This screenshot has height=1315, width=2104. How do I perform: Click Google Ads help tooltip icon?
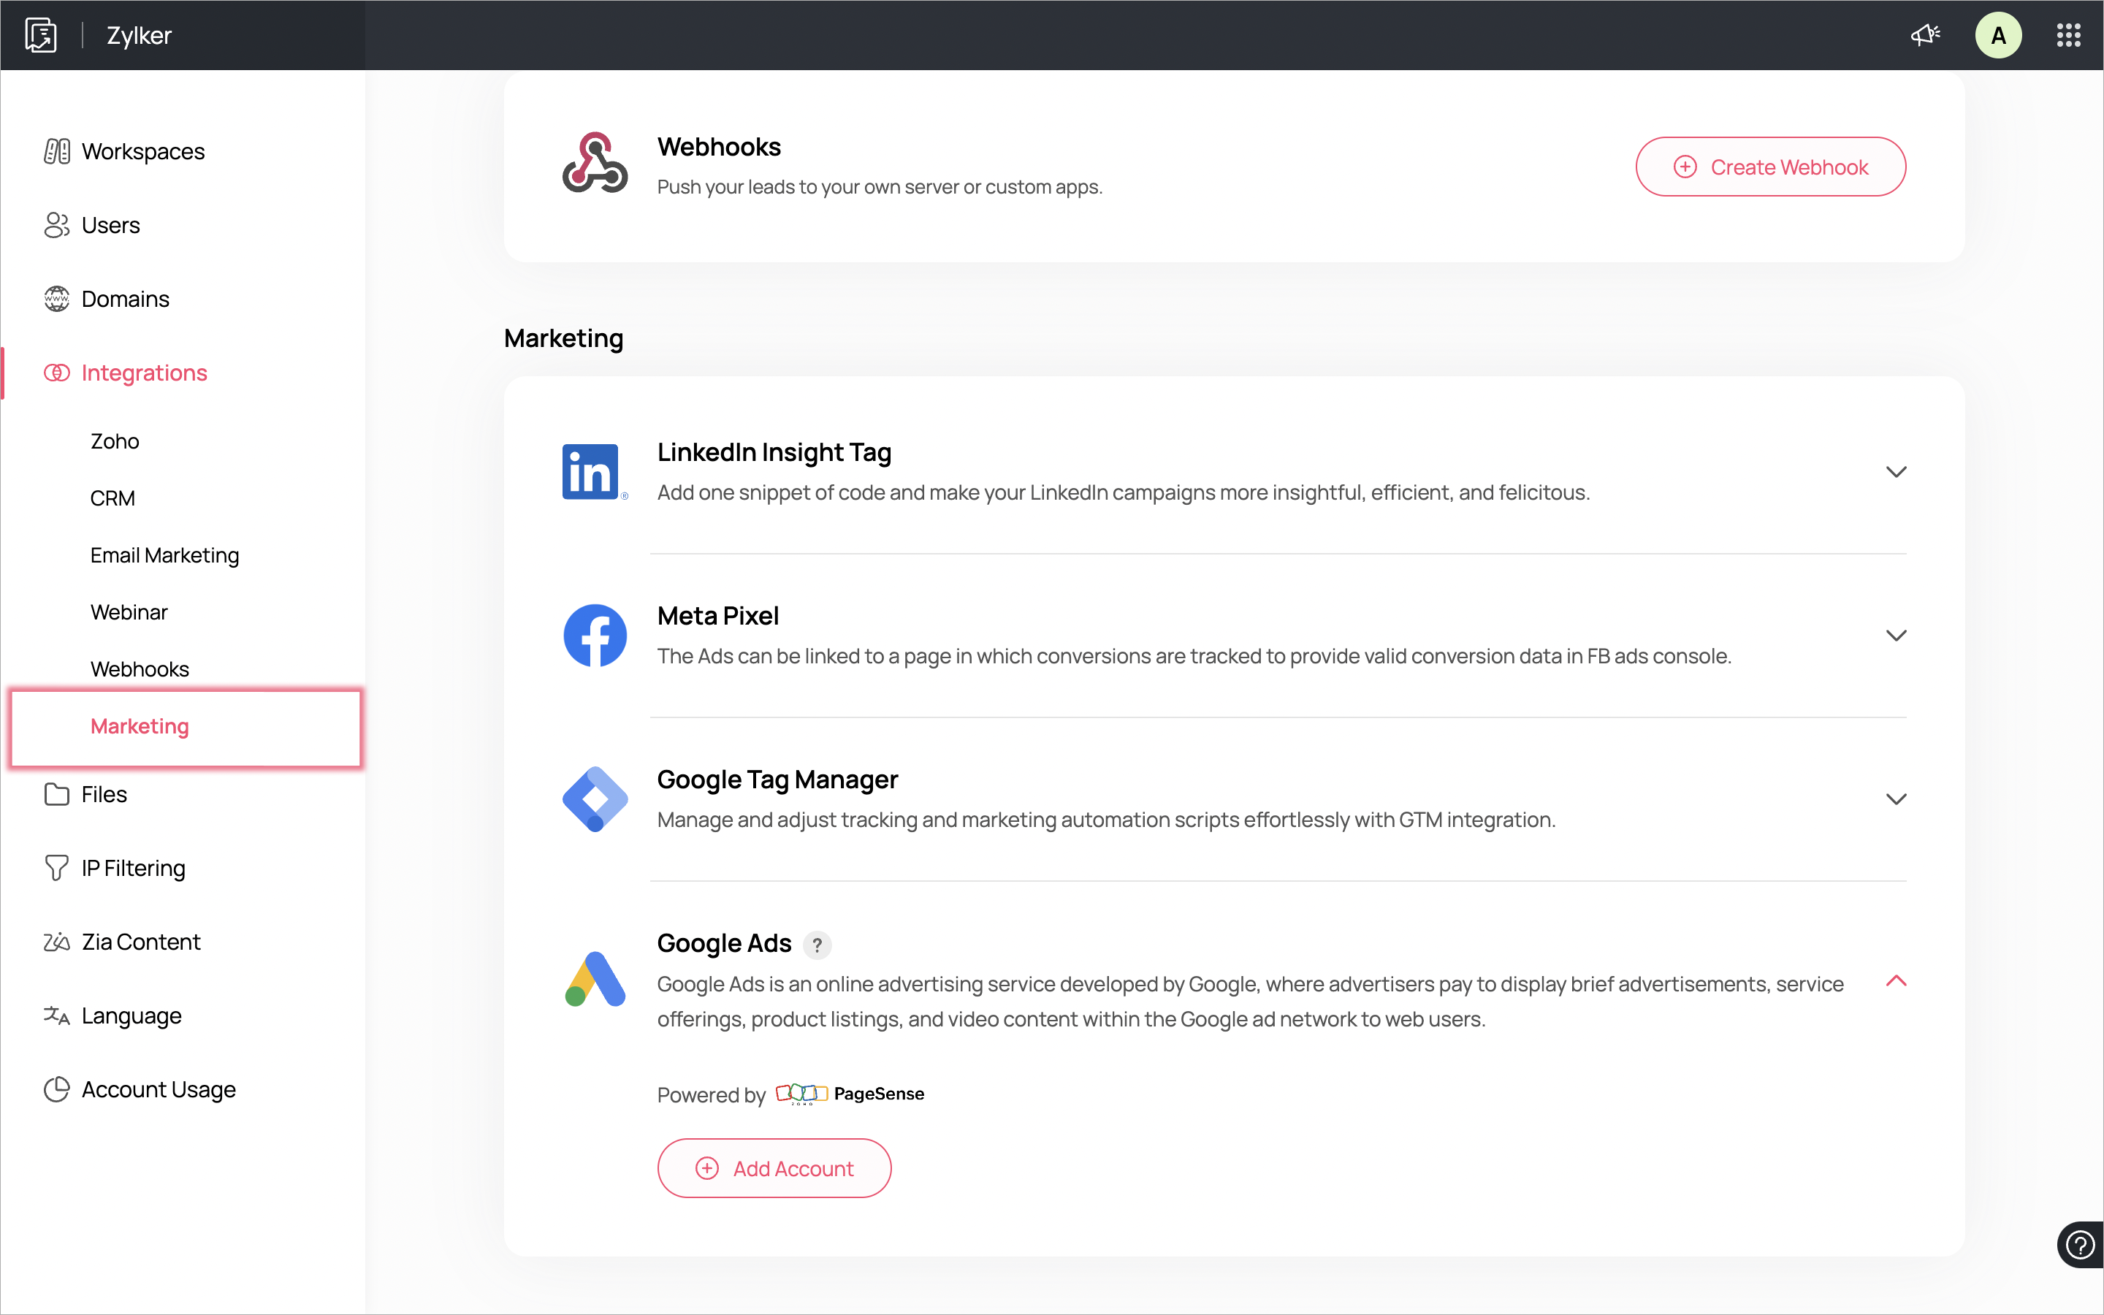[x=816, y=945]
